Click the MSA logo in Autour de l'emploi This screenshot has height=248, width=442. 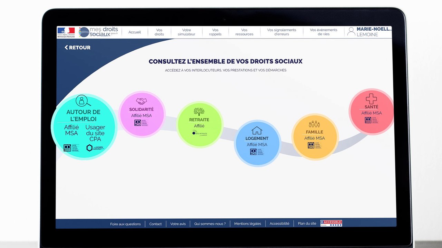[71, 148]
